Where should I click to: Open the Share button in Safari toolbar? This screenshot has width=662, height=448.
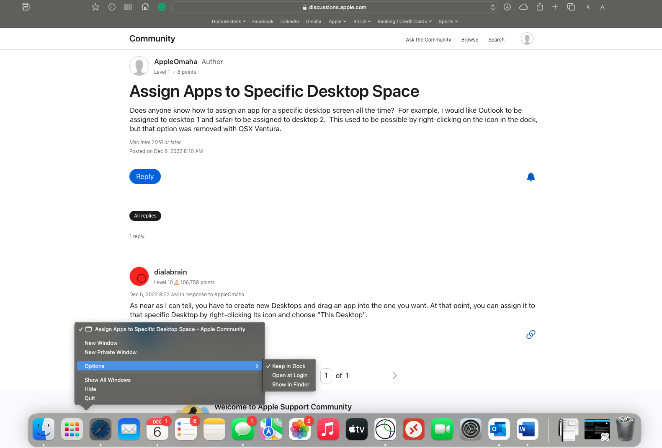(540, 7)
